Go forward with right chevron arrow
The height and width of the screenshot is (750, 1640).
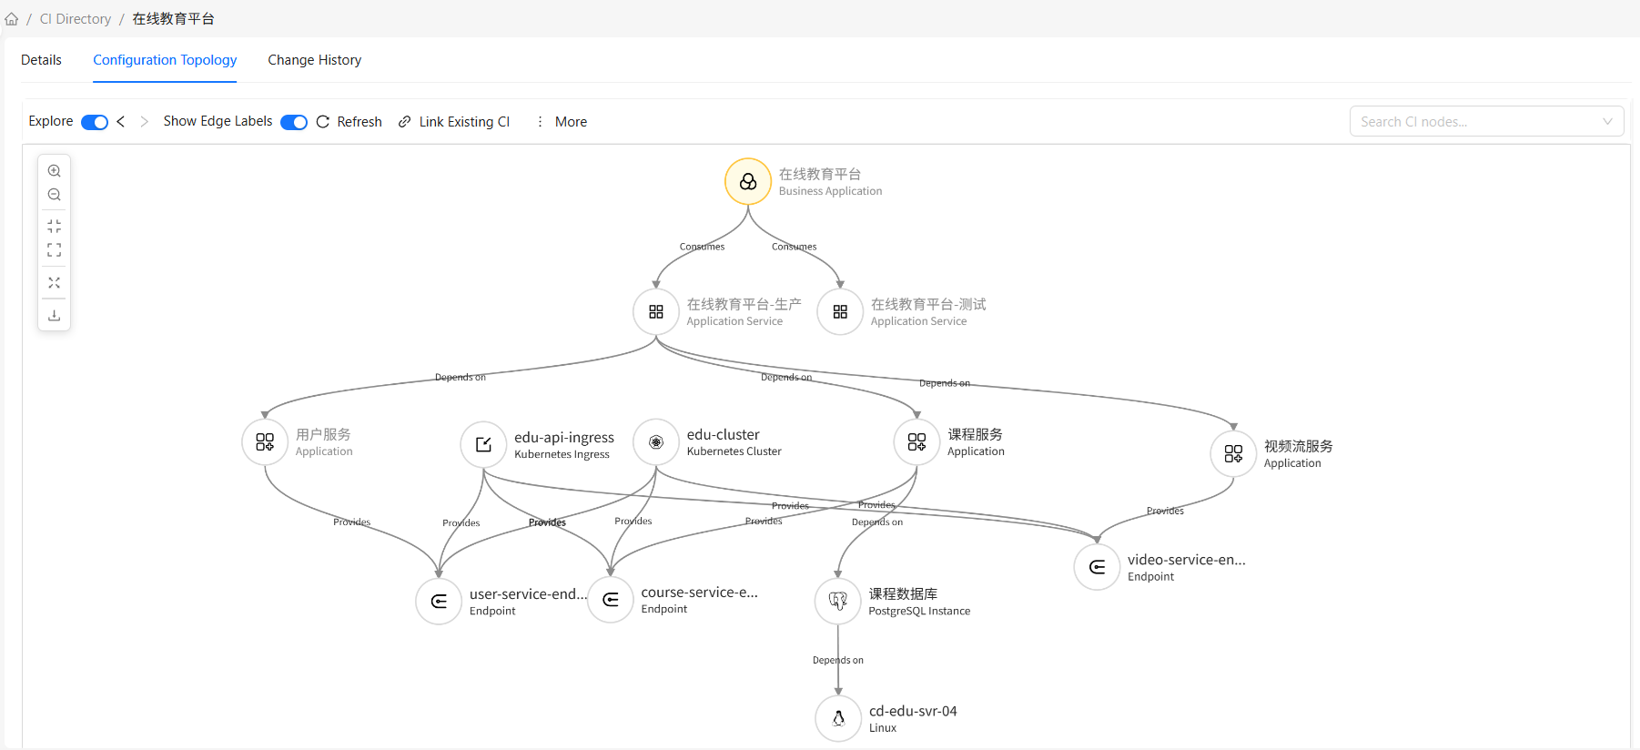click(144, 121)
